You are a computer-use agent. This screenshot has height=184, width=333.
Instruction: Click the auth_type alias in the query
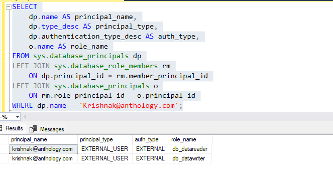(x=176, y=37)
